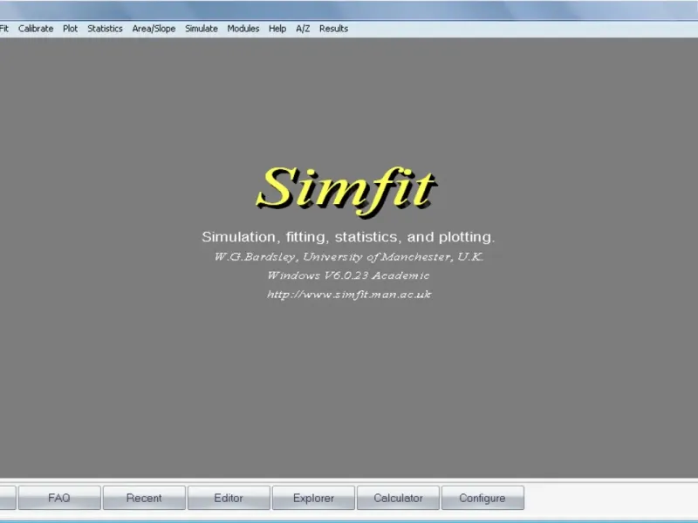Open the Fit menu
The width and height of the screenshot is (698, 523).
click(4, 29)
